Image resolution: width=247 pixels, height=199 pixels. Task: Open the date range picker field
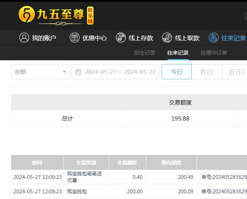coord(115,72)
